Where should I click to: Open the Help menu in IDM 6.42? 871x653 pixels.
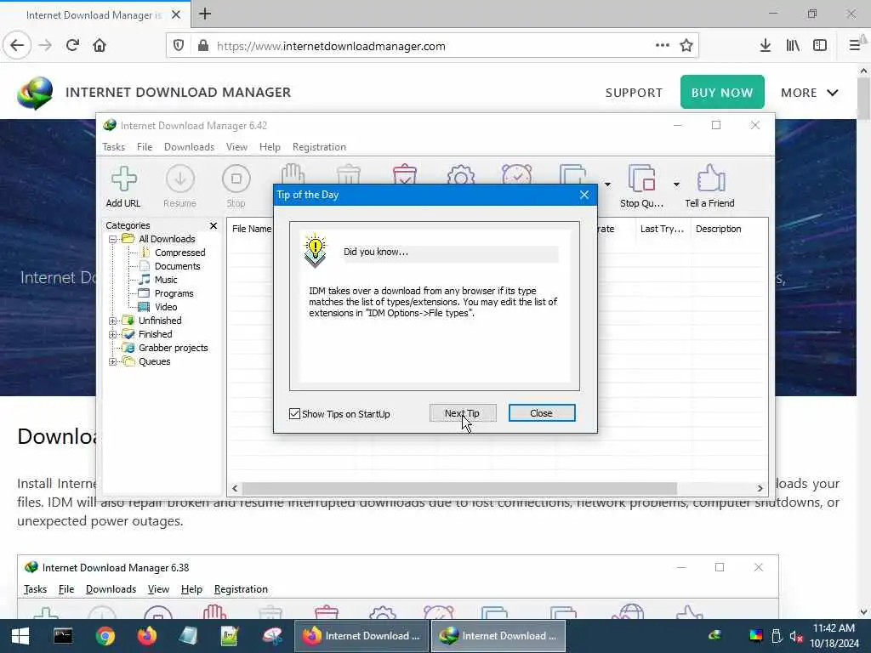(x=270, y=147)
